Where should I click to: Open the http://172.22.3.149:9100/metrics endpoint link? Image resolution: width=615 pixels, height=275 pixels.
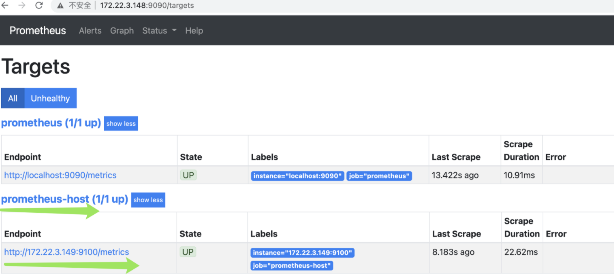coord(66,252)
